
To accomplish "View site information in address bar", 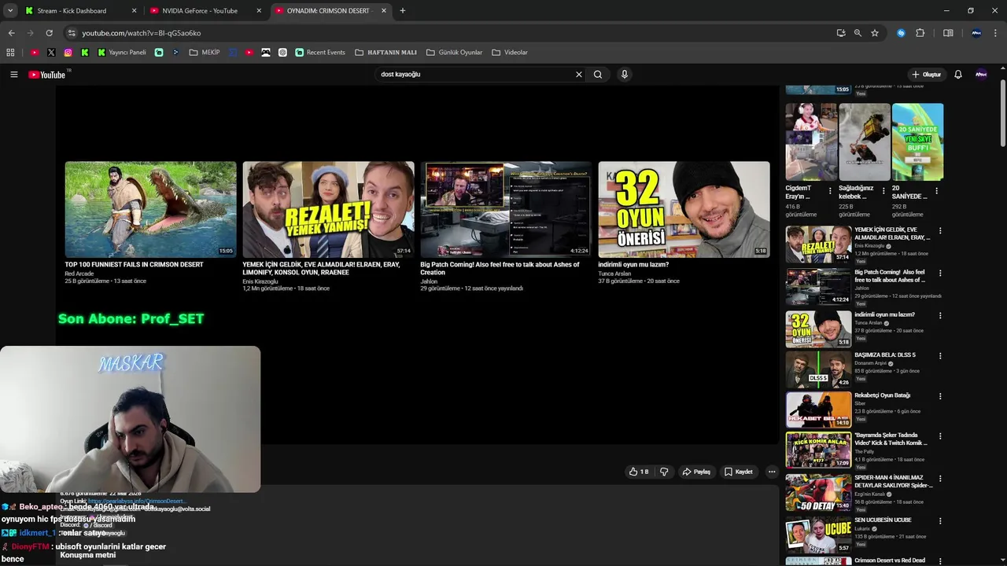I will tap(72, 33).
